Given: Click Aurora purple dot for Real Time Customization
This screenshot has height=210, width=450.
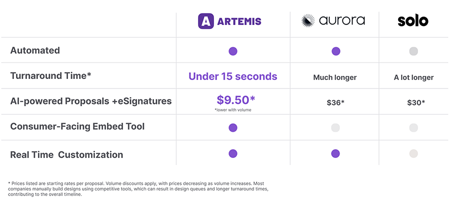Looking at the screenshot, I should point(335,153).
